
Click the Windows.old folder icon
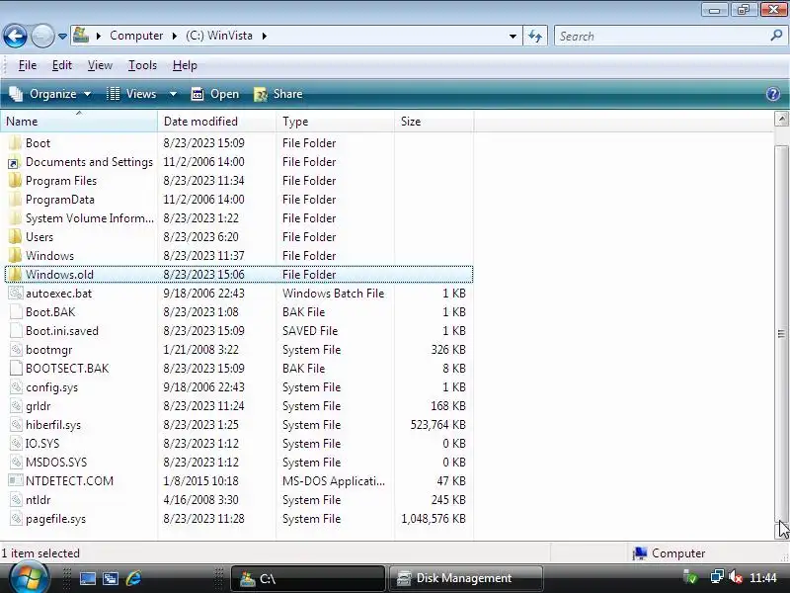[x=16, y=275]
